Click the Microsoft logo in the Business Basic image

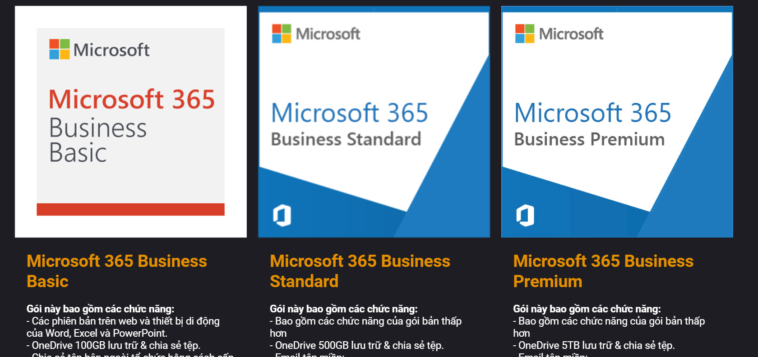(x=99, y=49)
